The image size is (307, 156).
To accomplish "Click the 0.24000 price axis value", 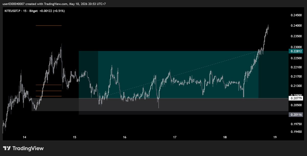I will 296,26.
